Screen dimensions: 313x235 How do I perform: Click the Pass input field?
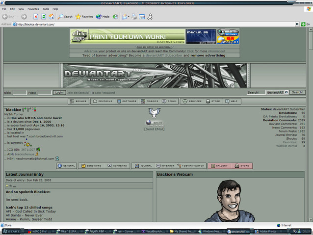click(45, 93)
